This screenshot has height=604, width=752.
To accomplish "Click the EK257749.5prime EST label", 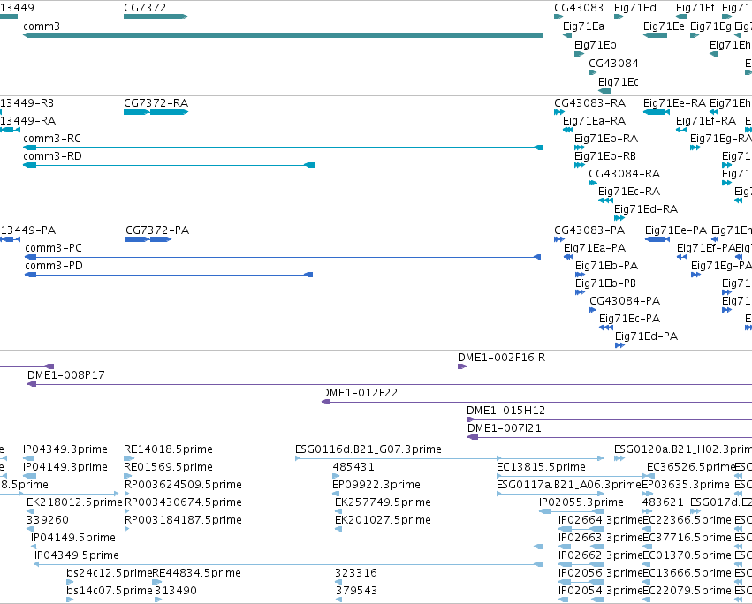I will 383,502.
